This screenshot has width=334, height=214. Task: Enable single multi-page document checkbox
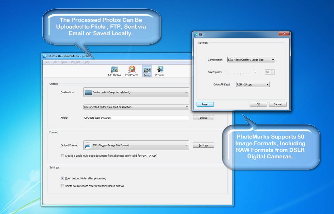[x=62, y=155]
